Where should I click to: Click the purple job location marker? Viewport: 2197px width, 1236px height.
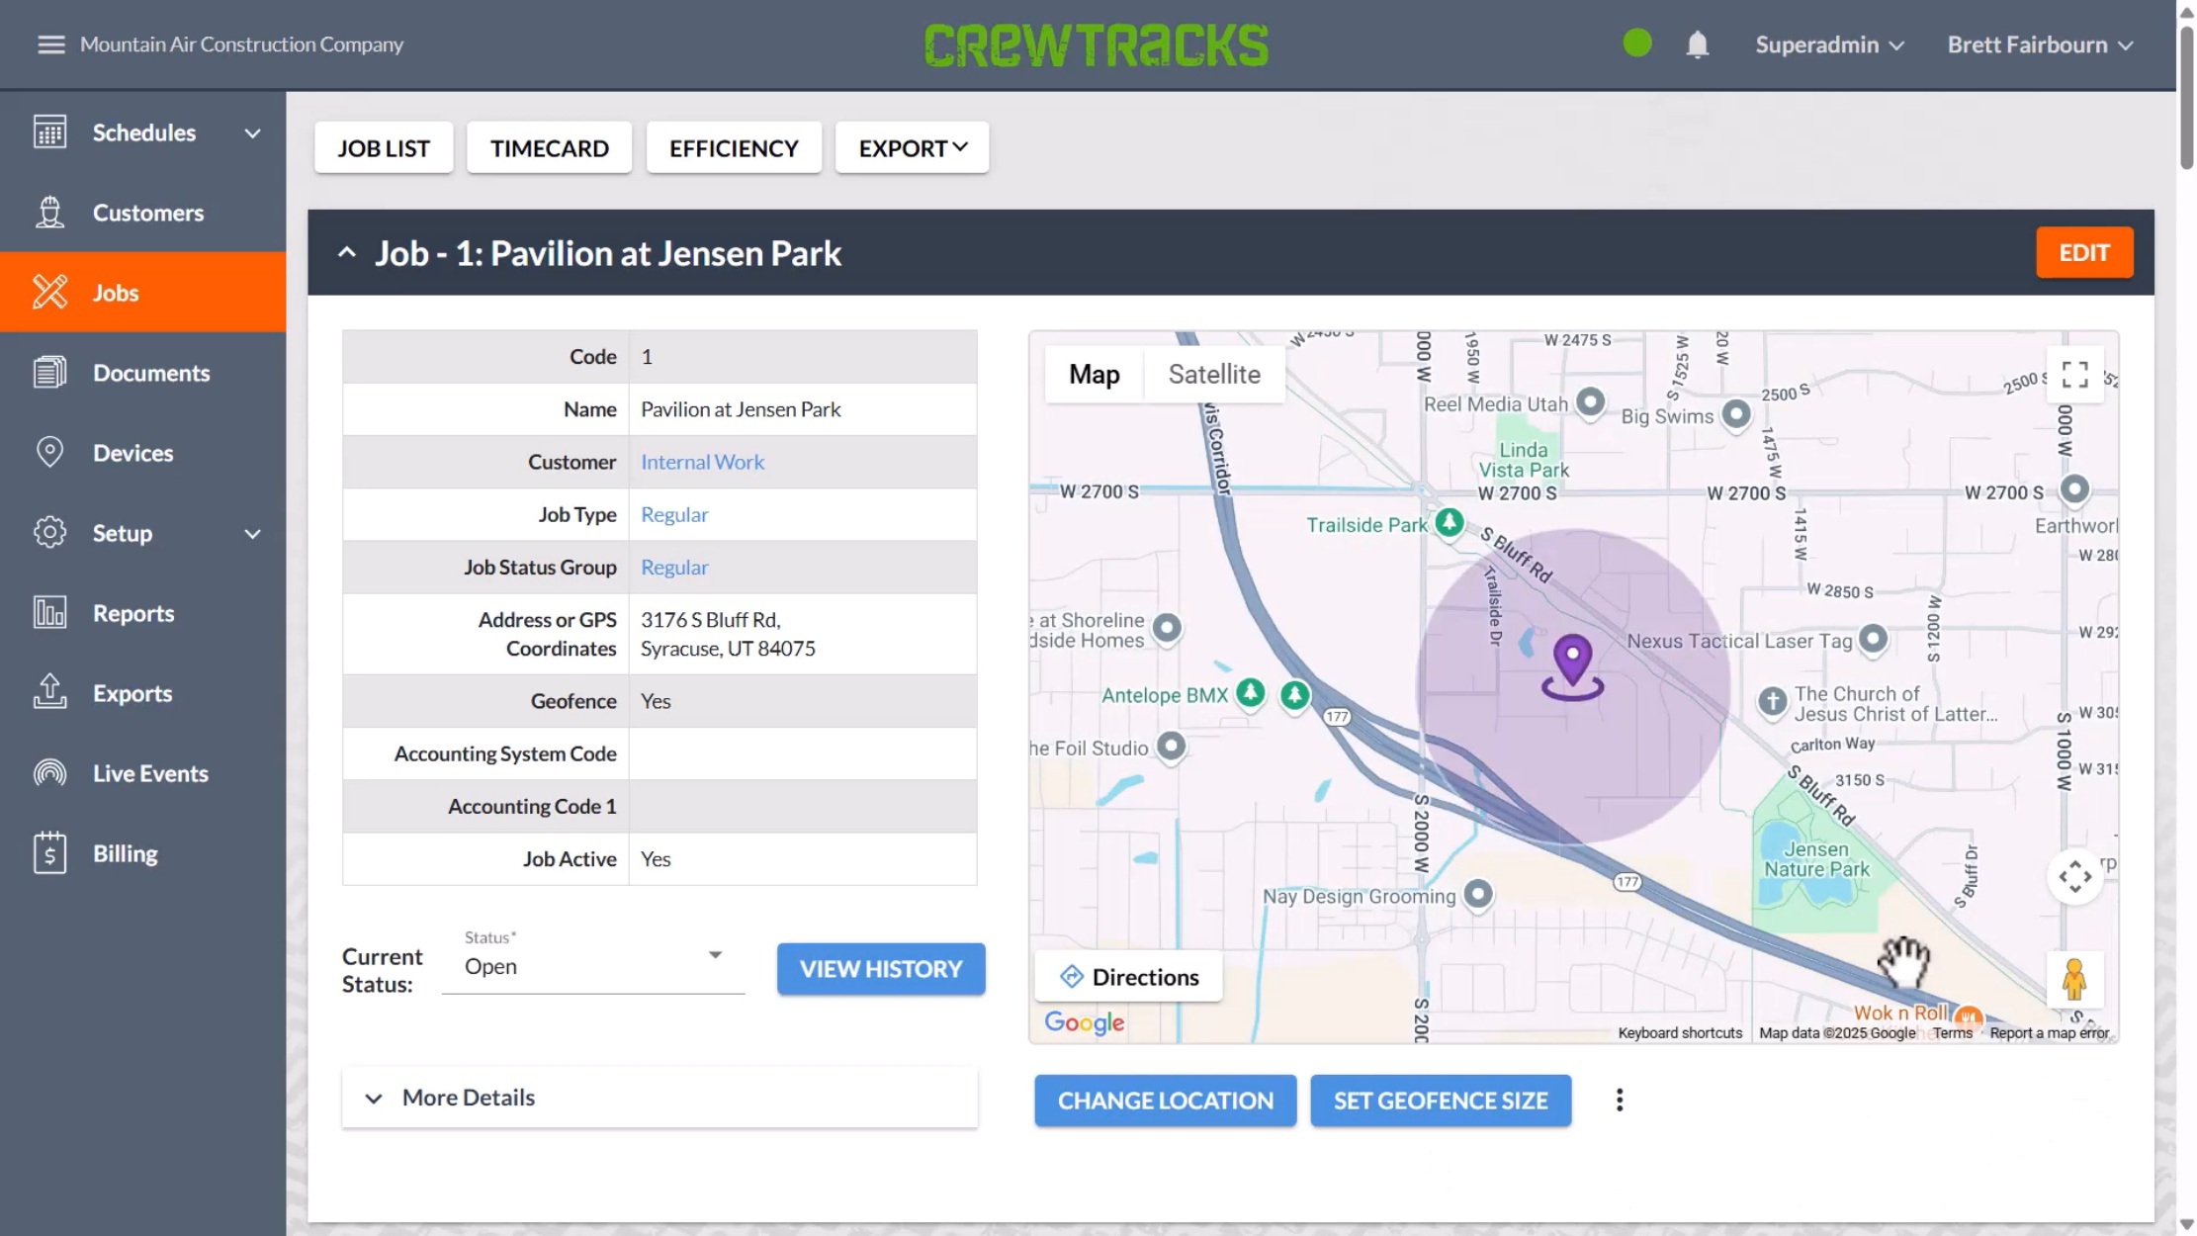point(1572,666)
